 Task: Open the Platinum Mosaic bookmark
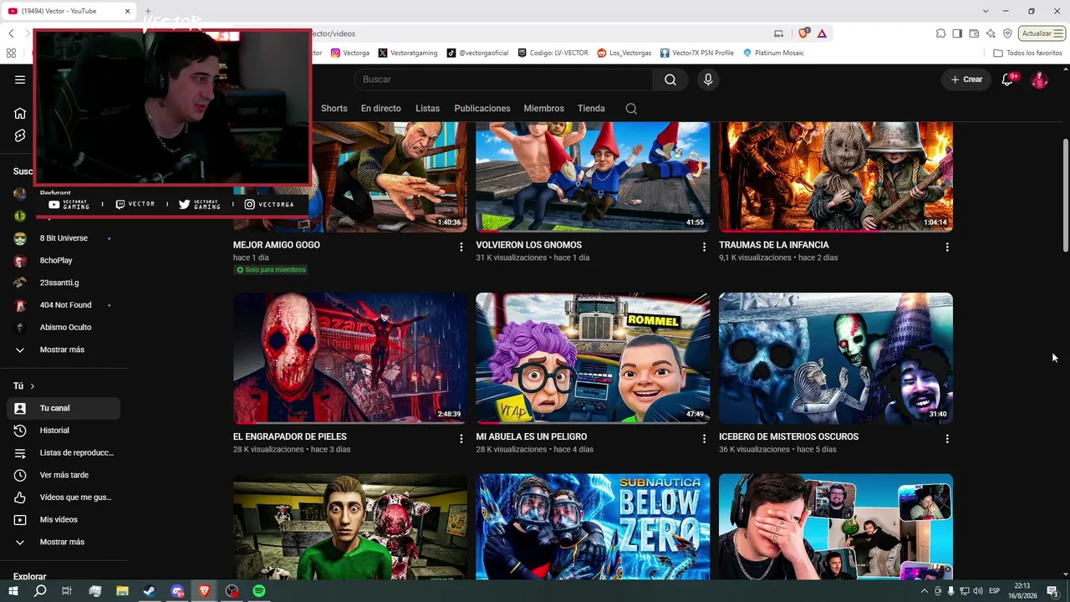[773, 53]
